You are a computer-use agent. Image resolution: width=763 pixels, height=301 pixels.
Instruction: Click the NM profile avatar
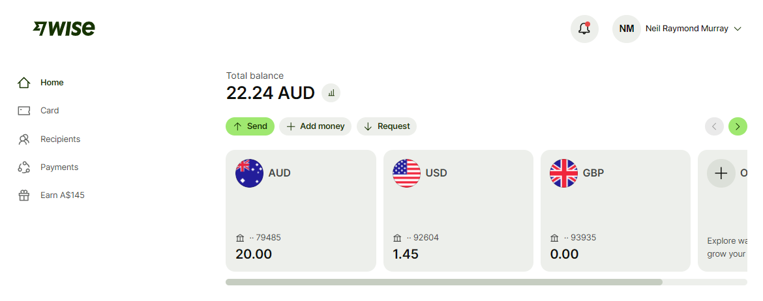626,29
